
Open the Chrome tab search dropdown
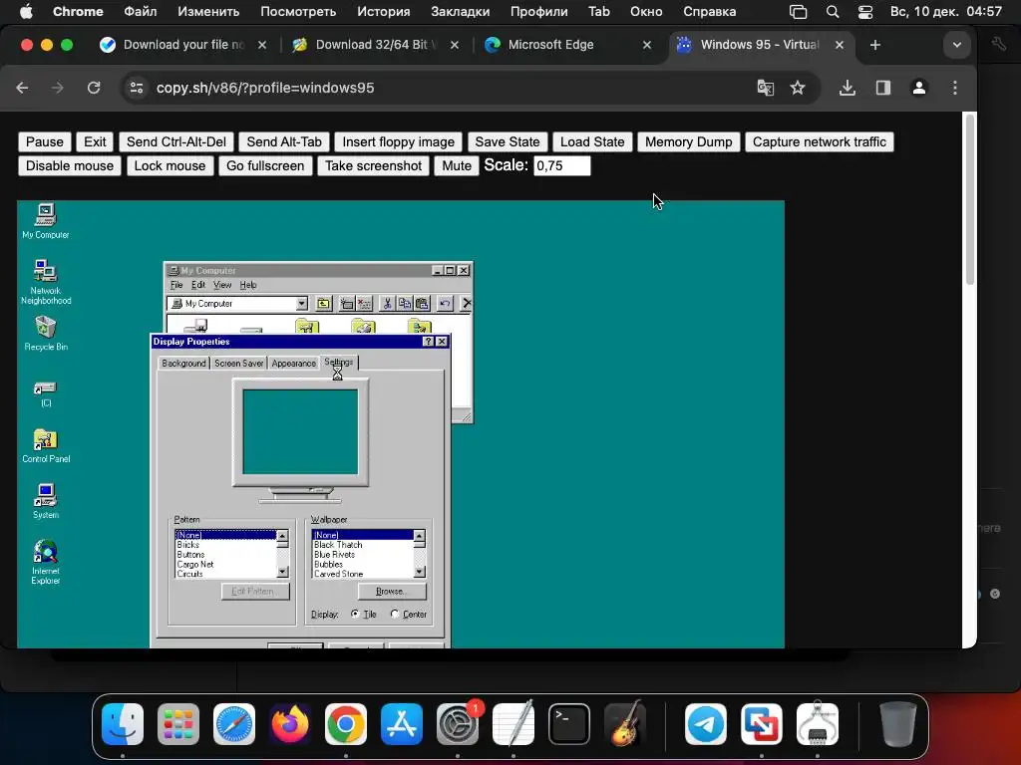(956, 45)
